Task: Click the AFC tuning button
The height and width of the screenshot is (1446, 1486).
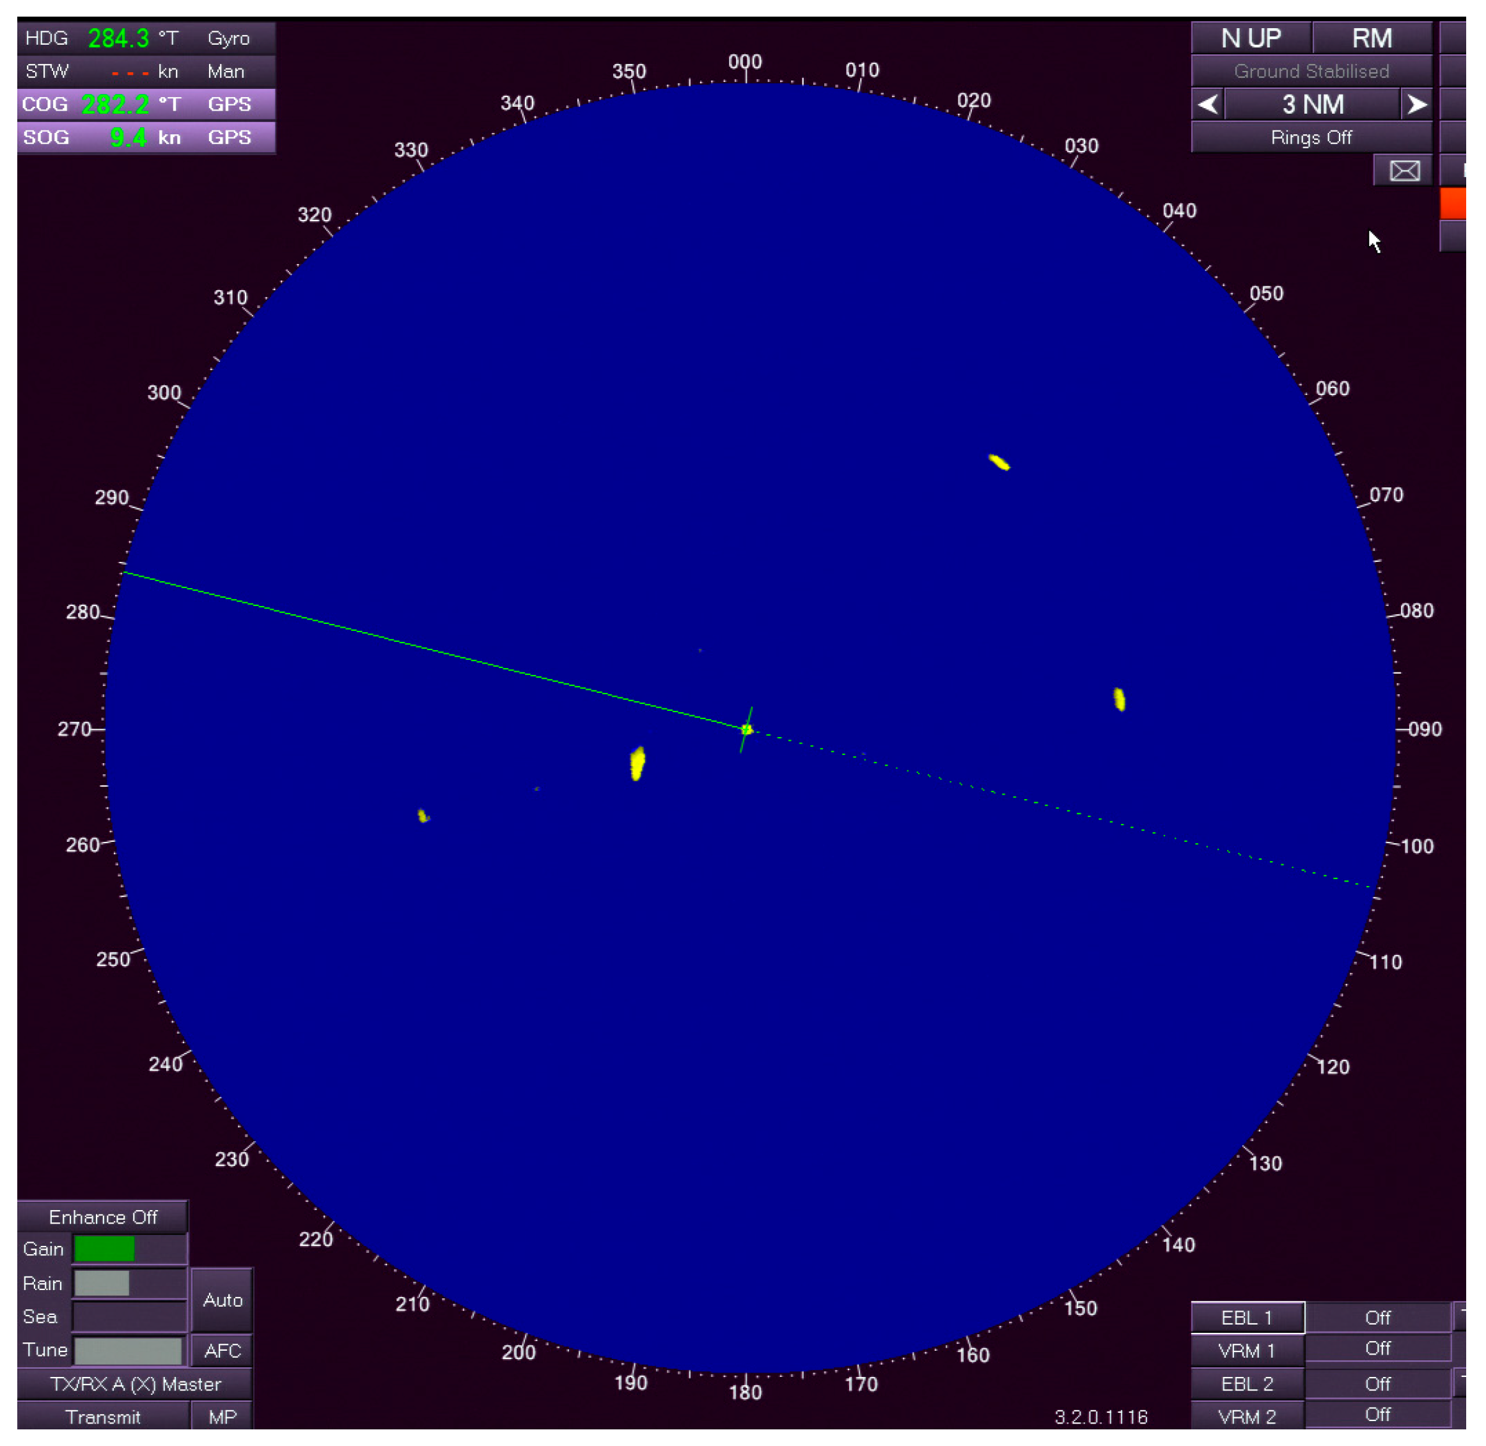Action: 222,1350
